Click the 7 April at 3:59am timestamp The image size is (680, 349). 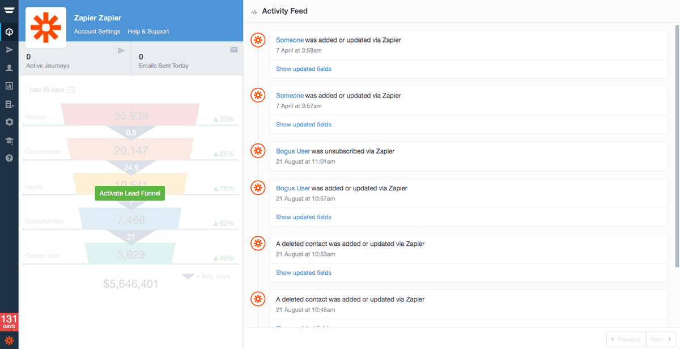pyautogui.click(x=299, y=50)
